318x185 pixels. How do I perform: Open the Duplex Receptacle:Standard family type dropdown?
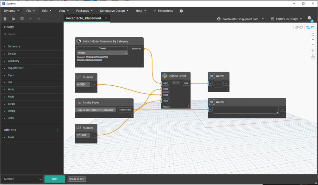96,110
